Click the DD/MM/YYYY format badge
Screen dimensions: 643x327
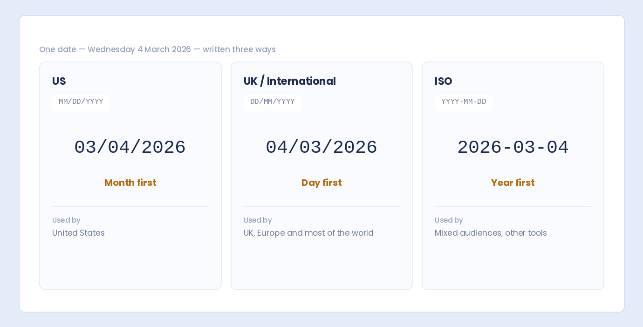tap(273, 102)
